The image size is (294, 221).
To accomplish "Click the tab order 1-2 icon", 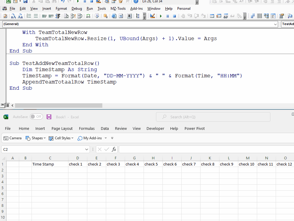I will [252, 16].
